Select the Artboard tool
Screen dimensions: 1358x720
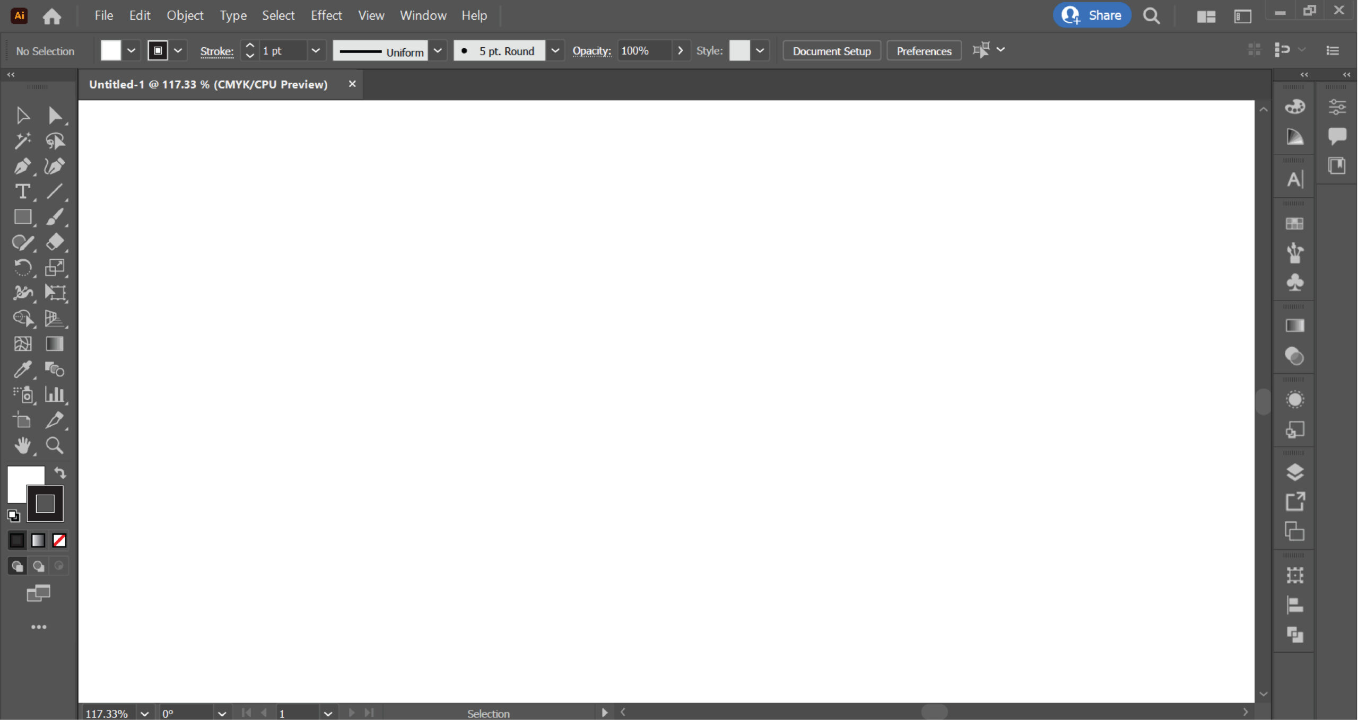[22, 420]
